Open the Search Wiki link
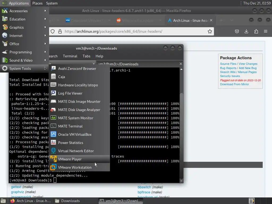 point(228,72)
